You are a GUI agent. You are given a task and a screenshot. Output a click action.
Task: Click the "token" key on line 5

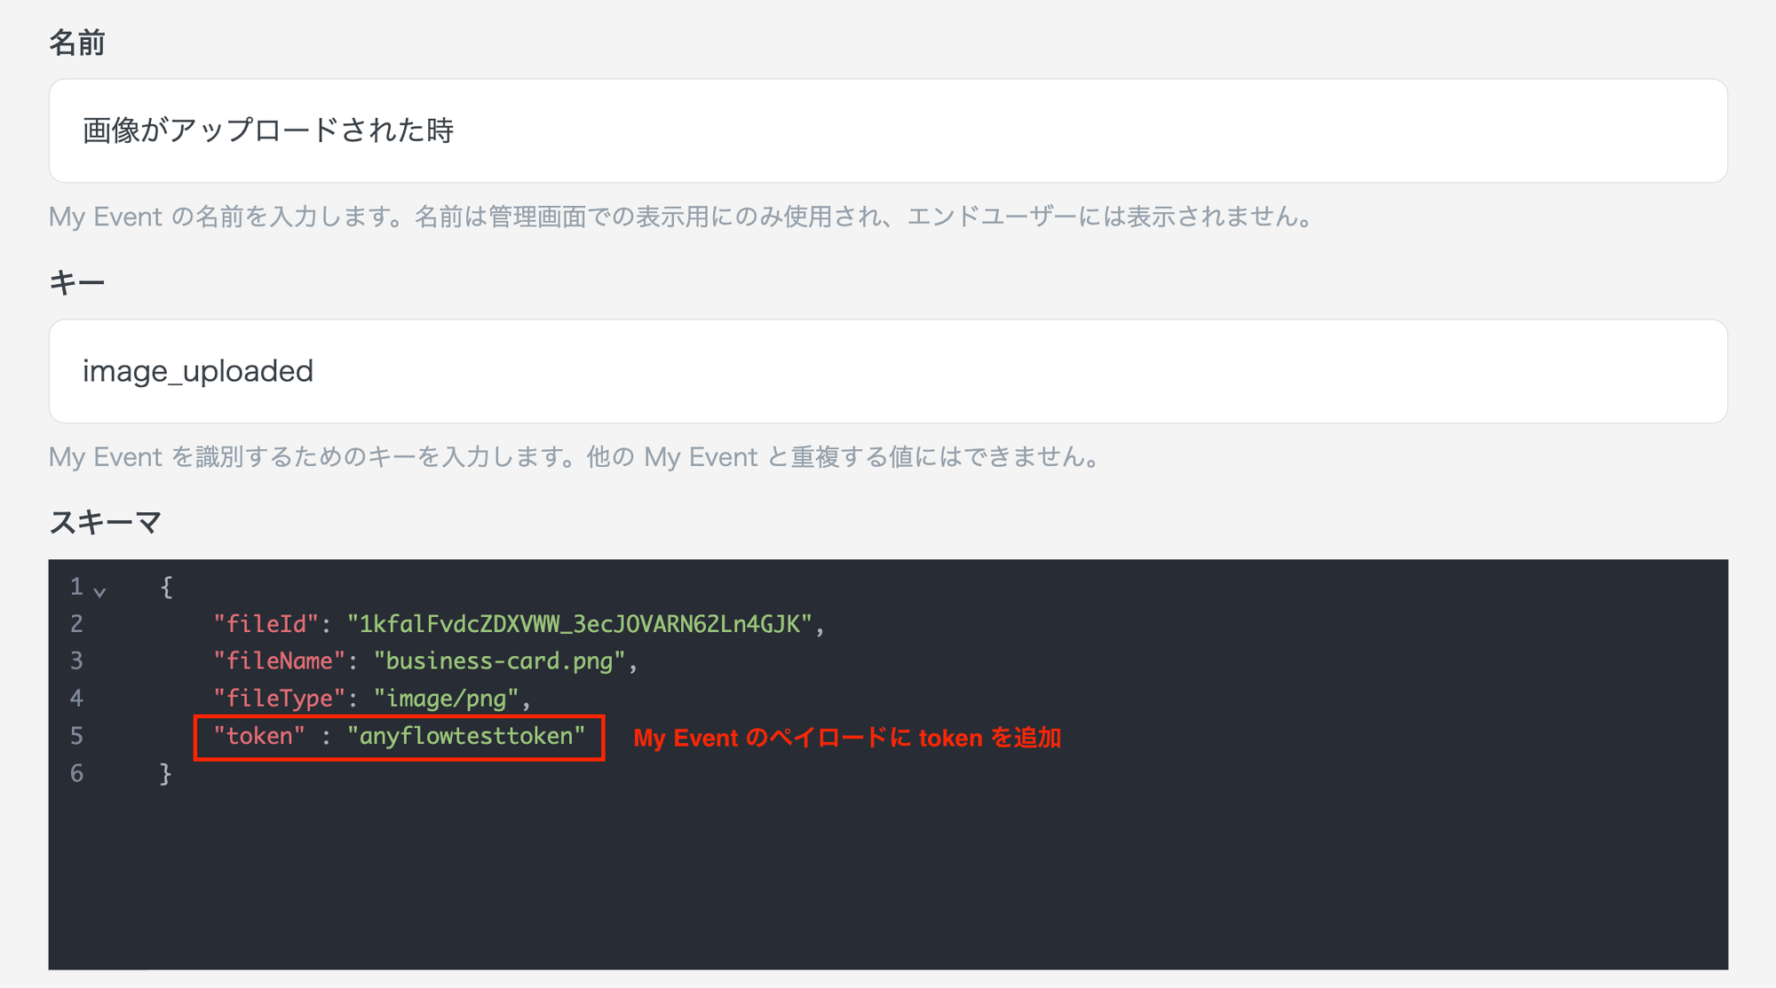point(258,736)
